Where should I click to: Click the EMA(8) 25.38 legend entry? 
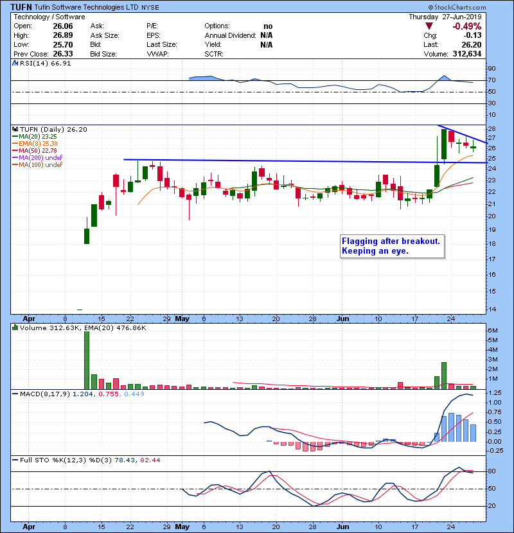pyautogui.click(x=35, y=143)
